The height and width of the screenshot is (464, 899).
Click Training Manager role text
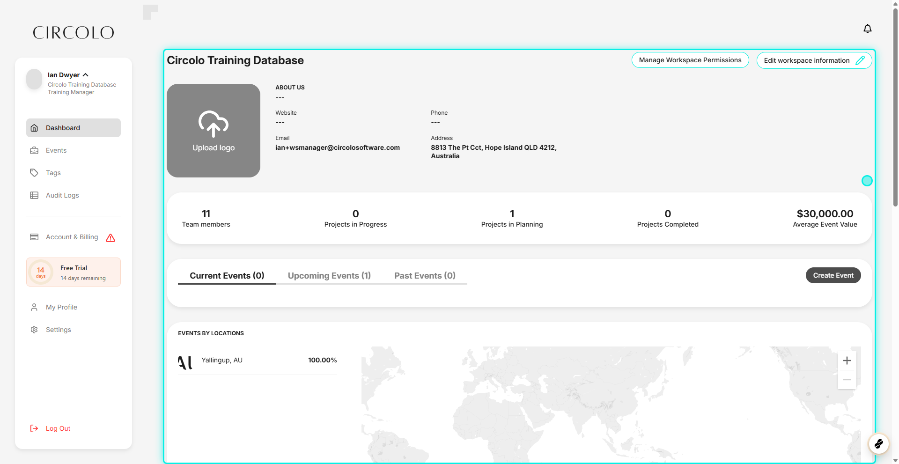point(71,92)
